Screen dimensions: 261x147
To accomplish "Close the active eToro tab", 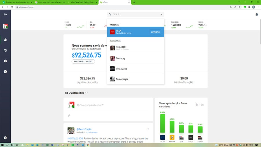I will point(129,2).
